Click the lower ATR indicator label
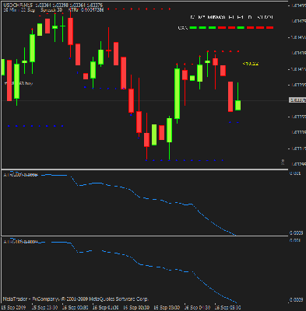 [20, 242]
